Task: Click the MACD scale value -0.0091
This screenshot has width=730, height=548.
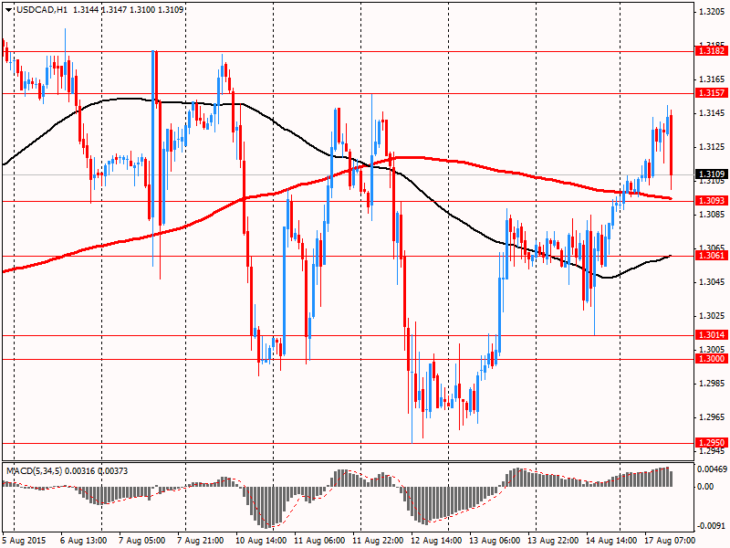Action: [712, 527]
